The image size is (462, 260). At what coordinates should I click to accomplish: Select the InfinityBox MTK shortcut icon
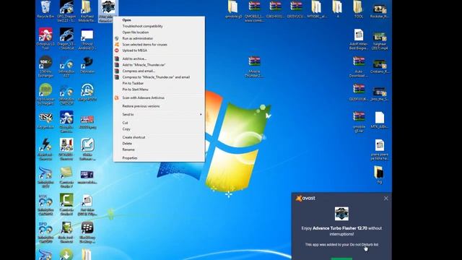(45, 204)
